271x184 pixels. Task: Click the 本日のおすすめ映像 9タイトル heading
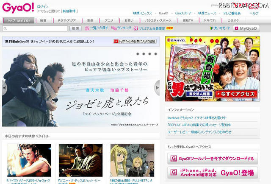tap(27, 136)
